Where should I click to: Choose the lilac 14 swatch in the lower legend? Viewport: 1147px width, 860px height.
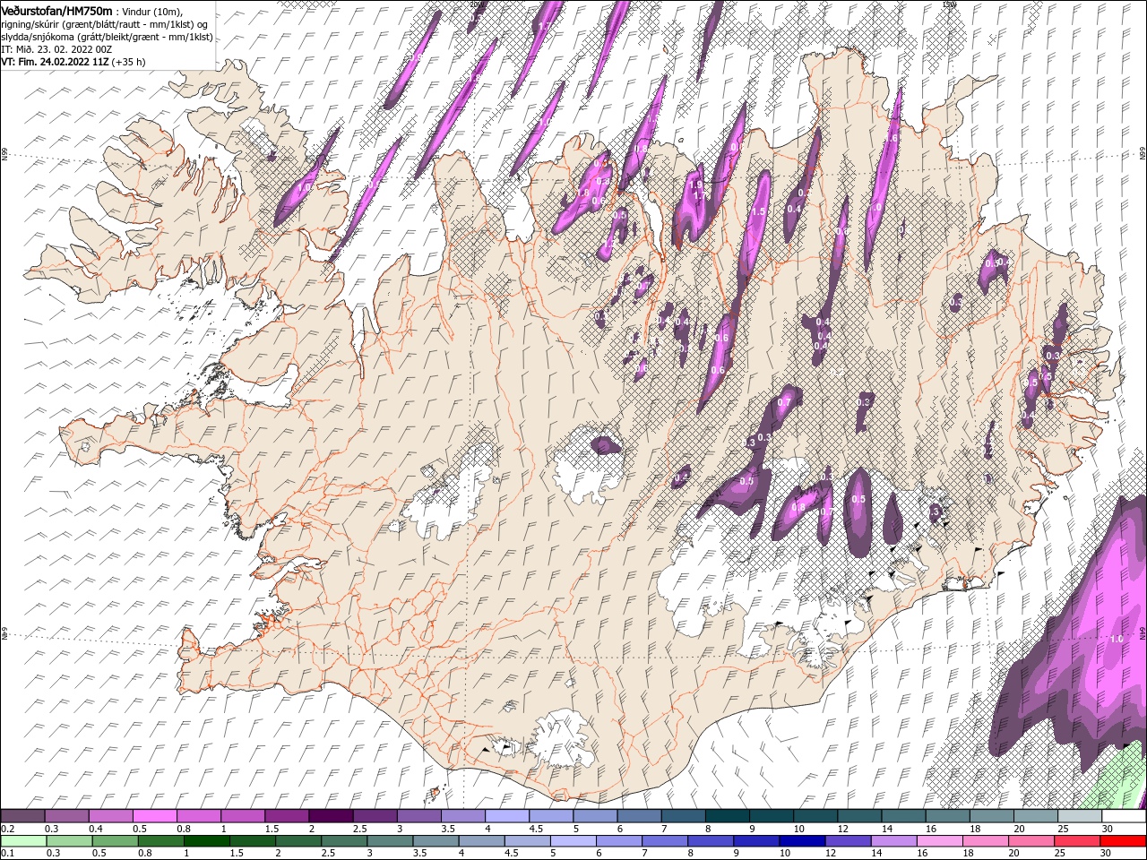tap(893, 840)
